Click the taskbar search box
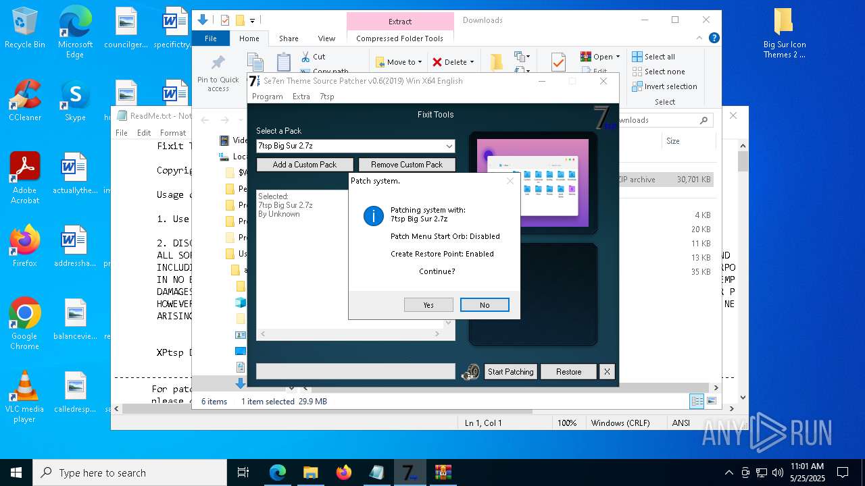Screen dimensions: 865x486 pos(130,473)
